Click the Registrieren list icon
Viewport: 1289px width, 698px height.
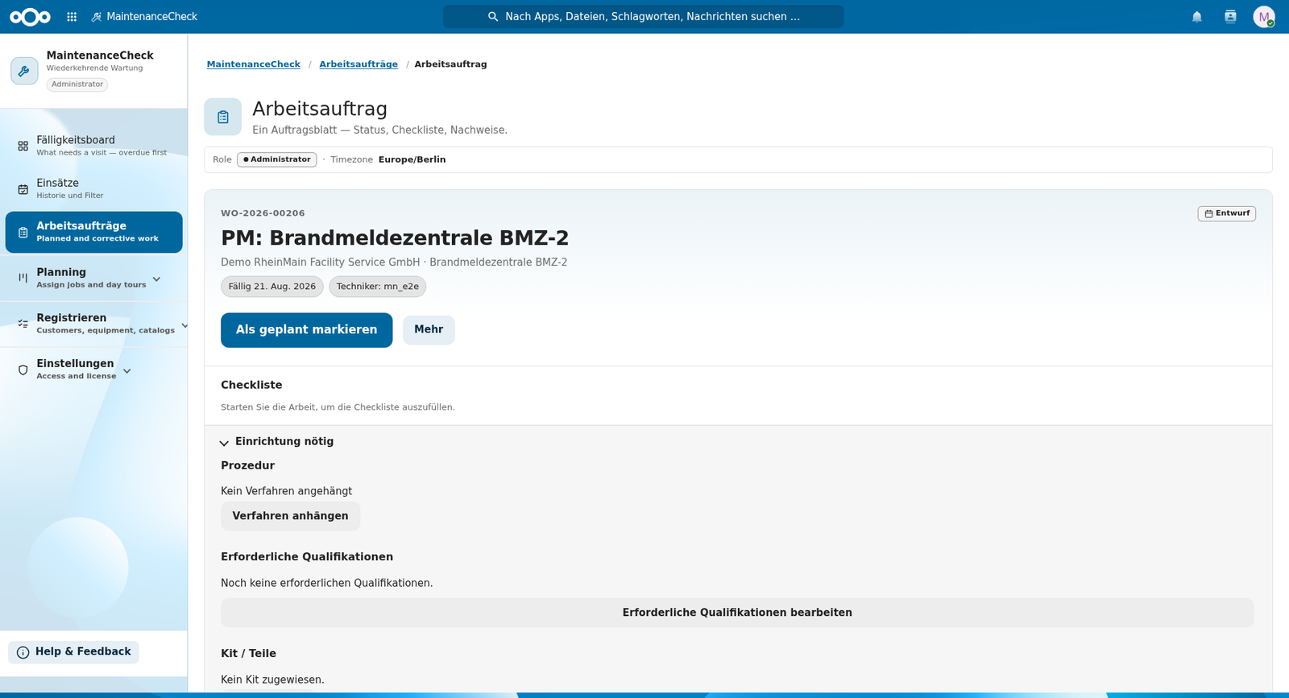(23, 324)
